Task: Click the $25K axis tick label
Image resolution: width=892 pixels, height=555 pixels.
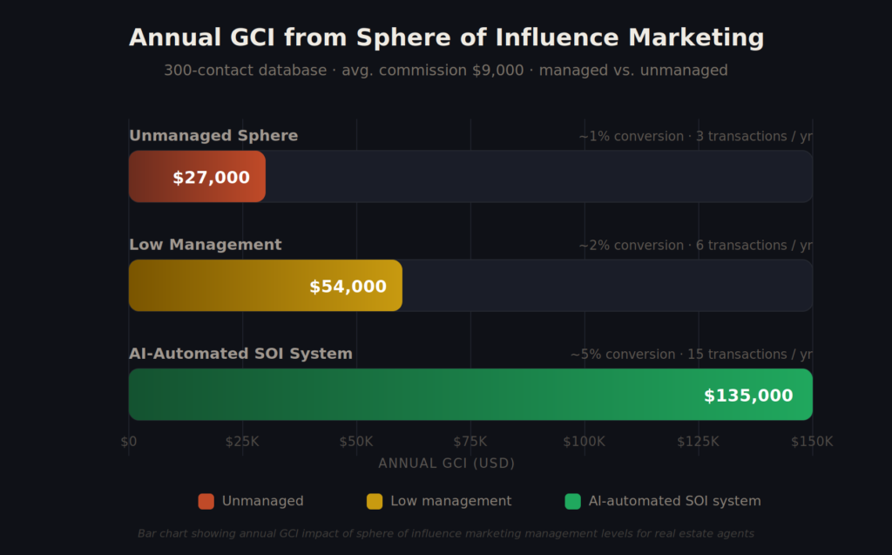Action: [242, 442]
